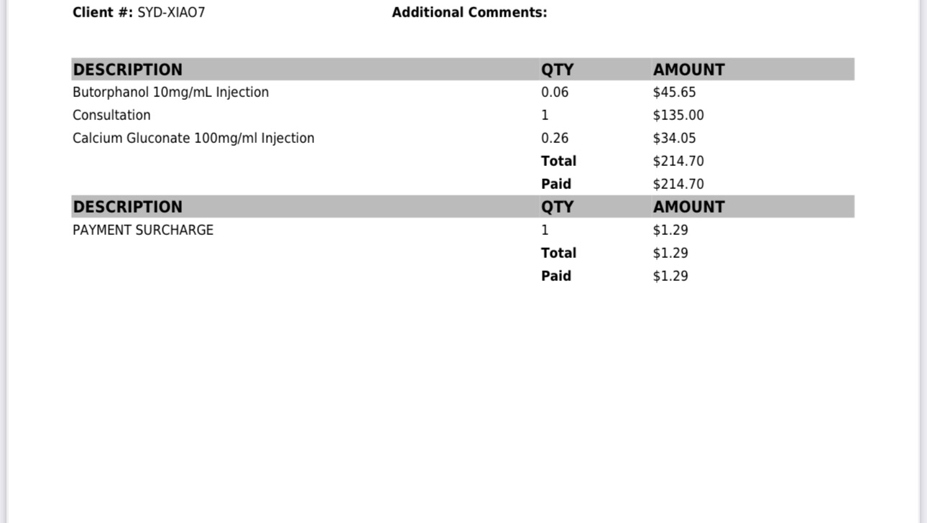Select client number SYD-XIAO7 text
This screenshot has height=523, width=927.
171,12
